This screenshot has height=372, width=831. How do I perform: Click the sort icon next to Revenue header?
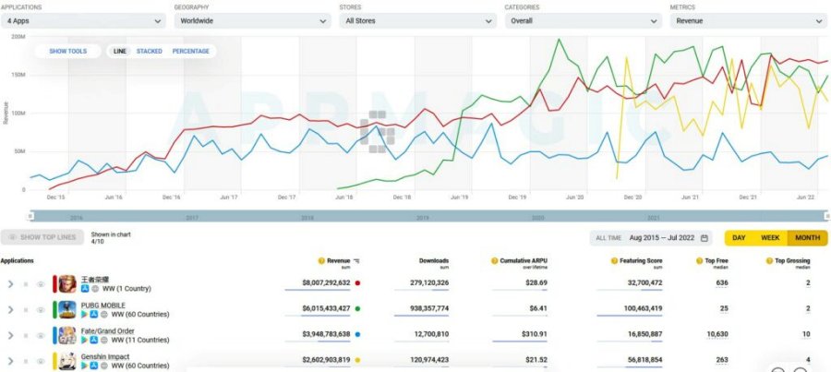[356, 260]
